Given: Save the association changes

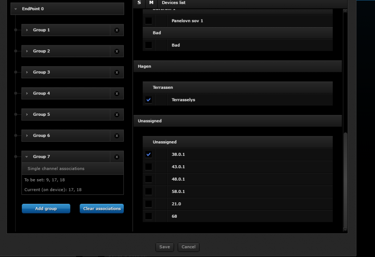Looking at the screenshot, I should click(x=164, y=247).
